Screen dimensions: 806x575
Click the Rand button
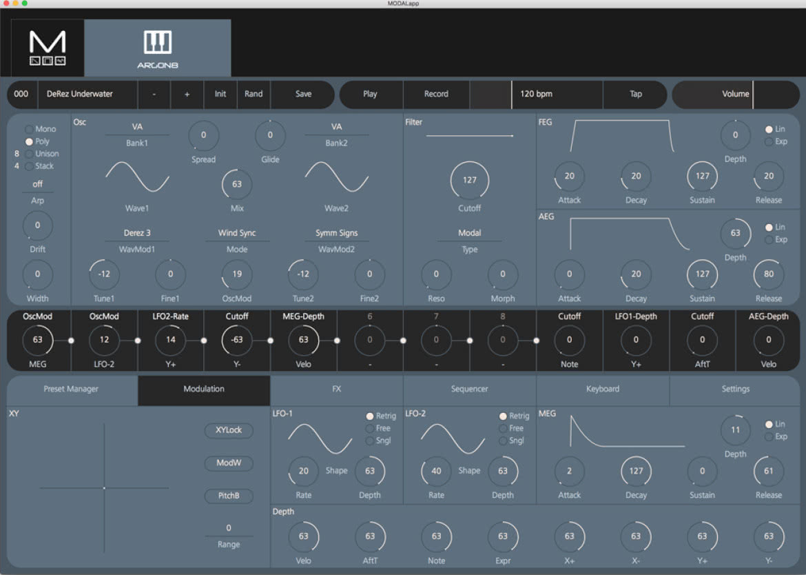pos(254,94)
